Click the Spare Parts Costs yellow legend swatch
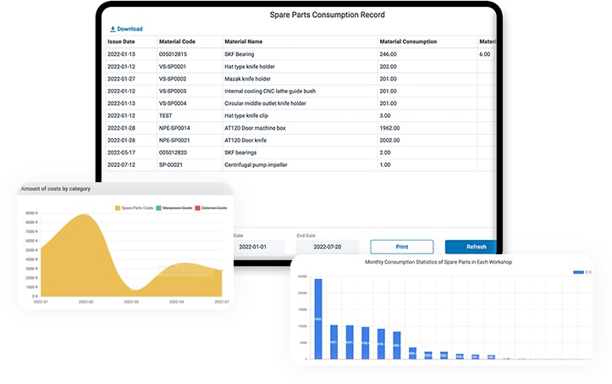The width and height of the screenshot is (612, 384). coord(118,208)
